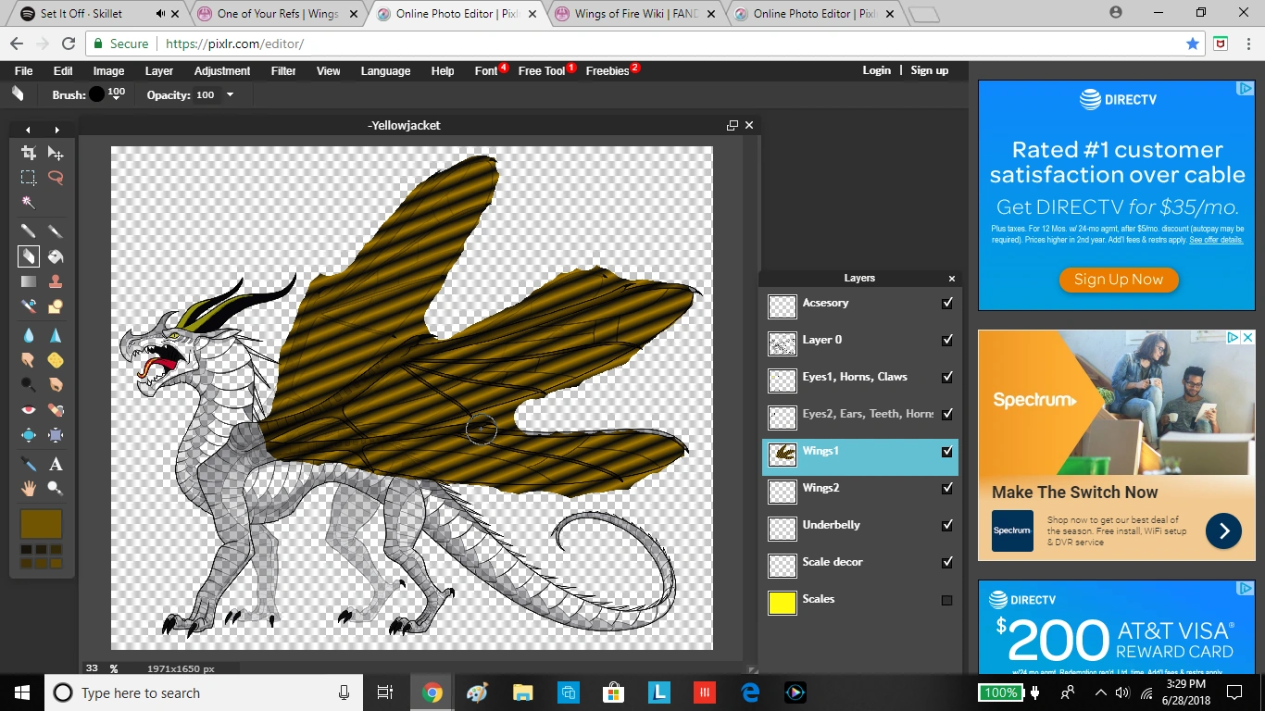
Task: Choose the Clone Stamp tool
Action: 56,281
